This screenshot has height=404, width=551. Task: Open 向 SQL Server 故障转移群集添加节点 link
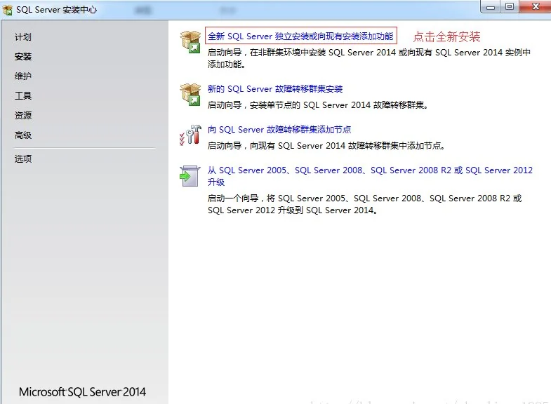point(279,130)
